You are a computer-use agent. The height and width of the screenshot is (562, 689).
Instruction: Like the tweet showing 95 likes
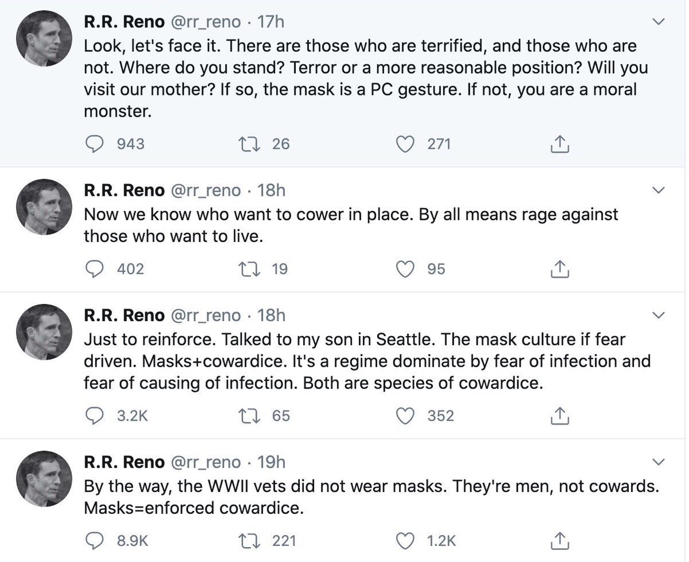pyautogui.click(x=406, y=268)
